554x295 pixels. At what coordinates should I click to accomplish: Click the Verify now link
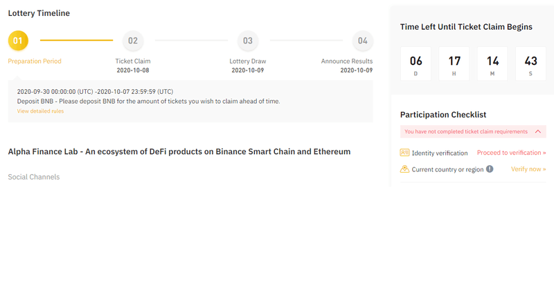[528, 169]
